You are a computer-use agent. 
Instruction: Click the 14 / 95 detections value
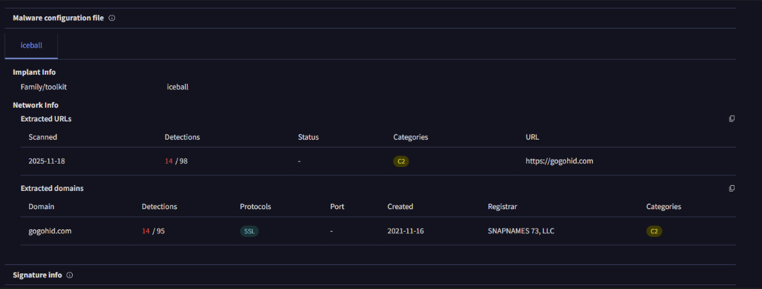pos(153,231)
